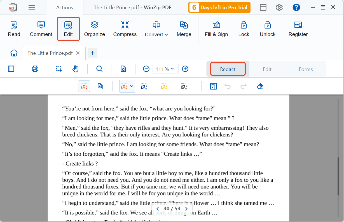
Task: Select the Mark for Redaction tool
Action: click(84, 86)
